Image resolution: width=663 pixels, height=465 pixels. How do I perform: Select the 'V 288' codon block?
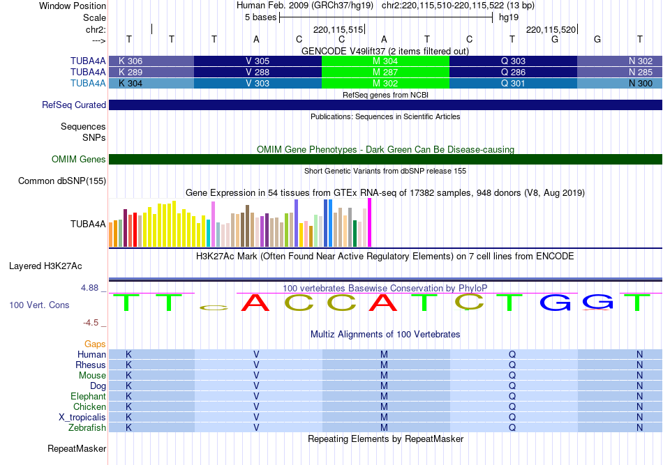coord(258,73)
